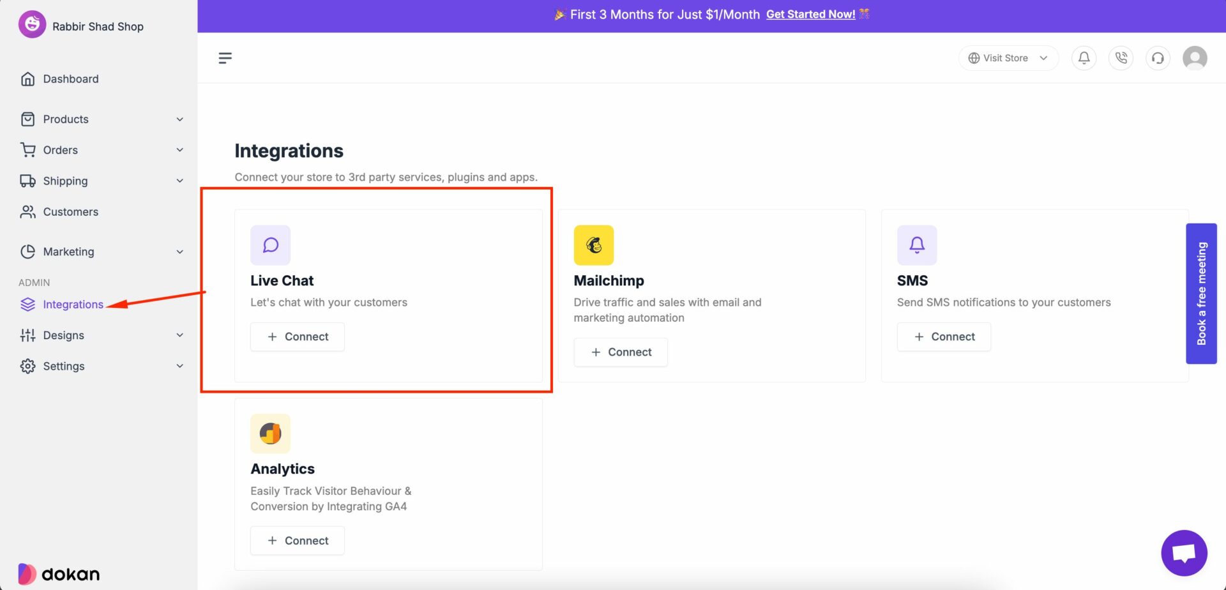The image size is (1226, 590).
Task: Click the ADMIN section label
Action: click(x=34, y=282)
